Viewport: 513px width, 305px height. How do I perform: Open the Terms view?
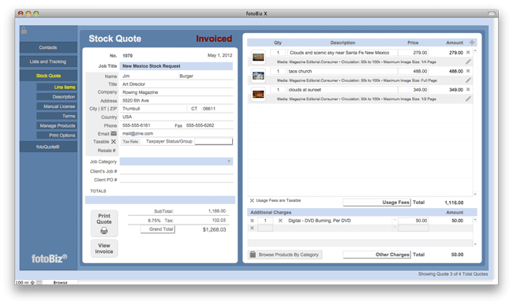[x=57, y=116]
